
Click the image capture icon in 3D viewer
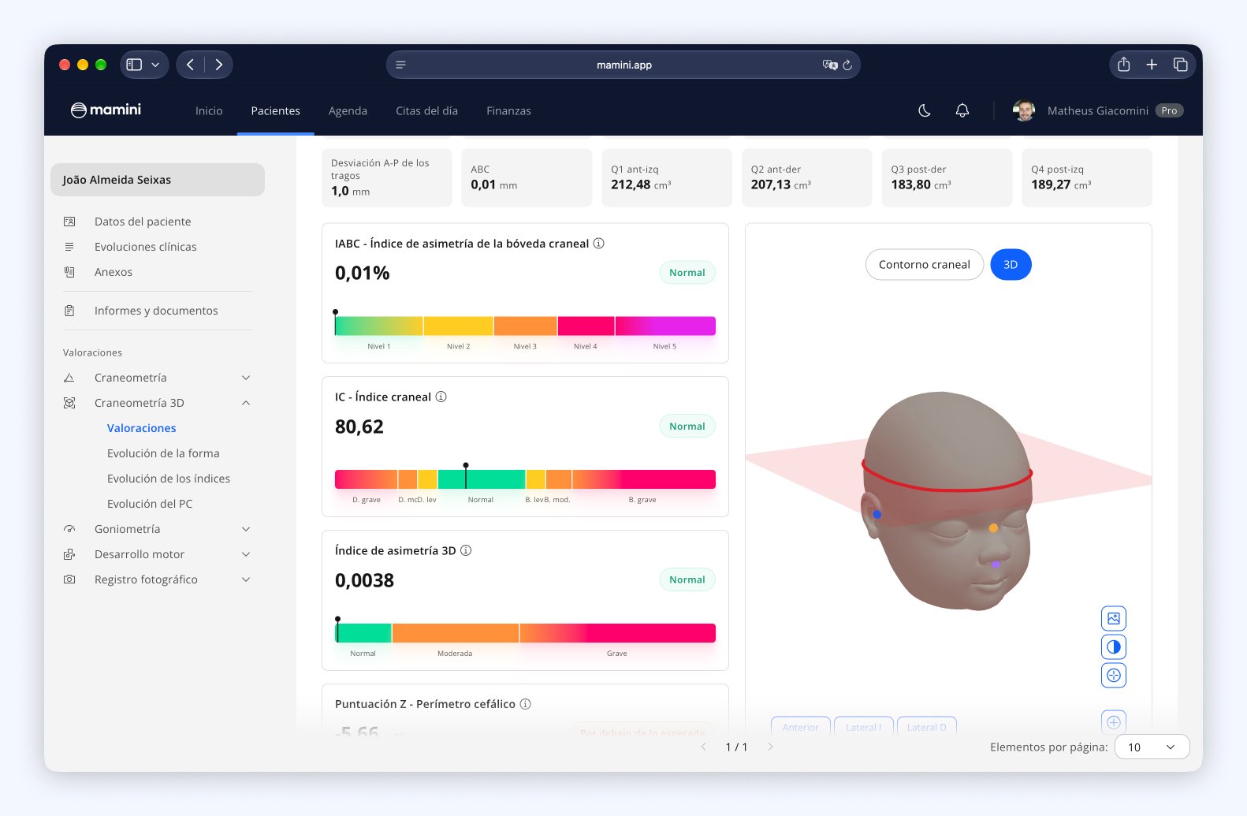1114,618
